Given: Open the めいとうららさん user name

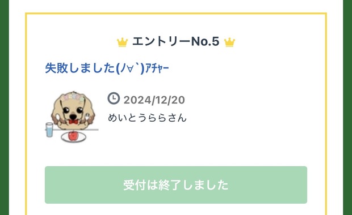Looking at the screenshot, I should tap(147, 118).
